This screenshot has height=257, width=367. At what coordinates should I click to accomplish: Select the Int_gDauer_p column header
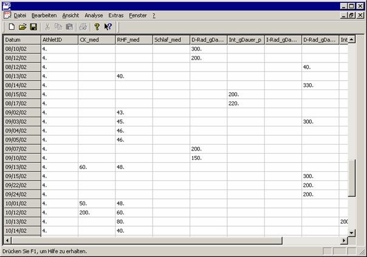pos(245,39)
